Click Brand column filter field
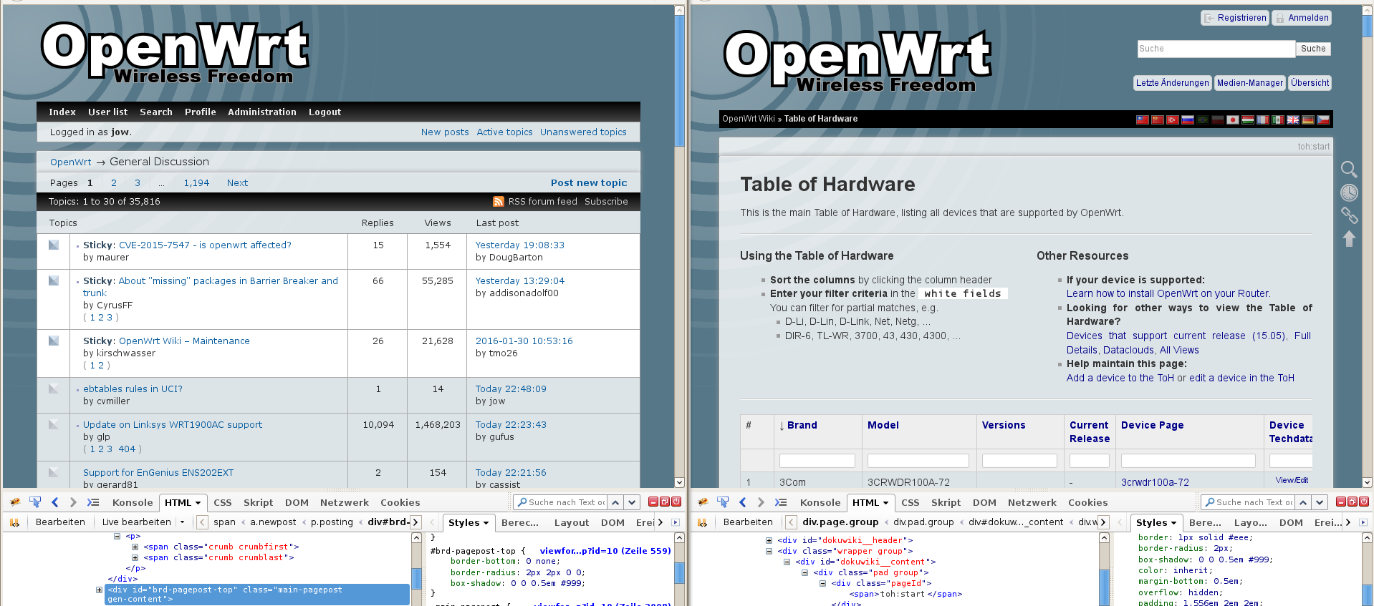This screenshot has height=606, width=1374. pos(817,461)
